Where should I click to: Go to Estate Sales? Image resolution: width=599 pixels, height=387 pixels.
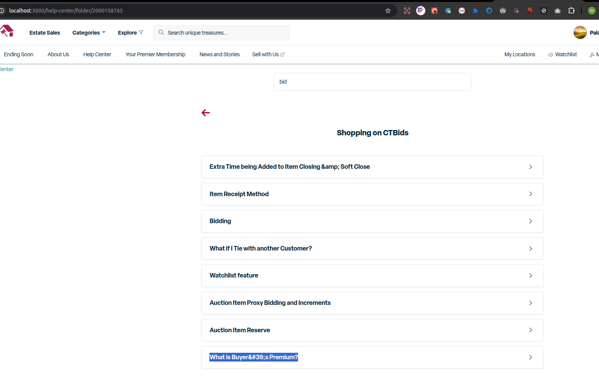tap(45, 33)
